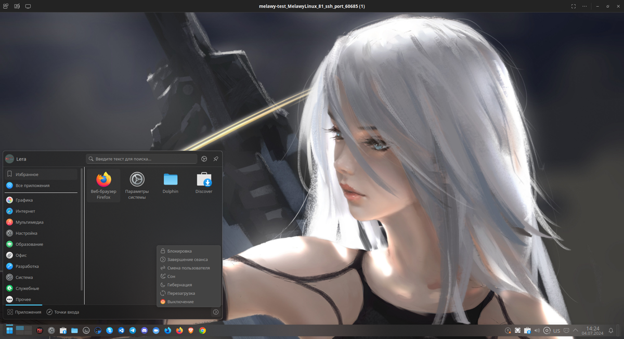Choose Завершение сеанса in power menu
The height and width of the screenshot is (339, 624).
(x=189, y=259)
